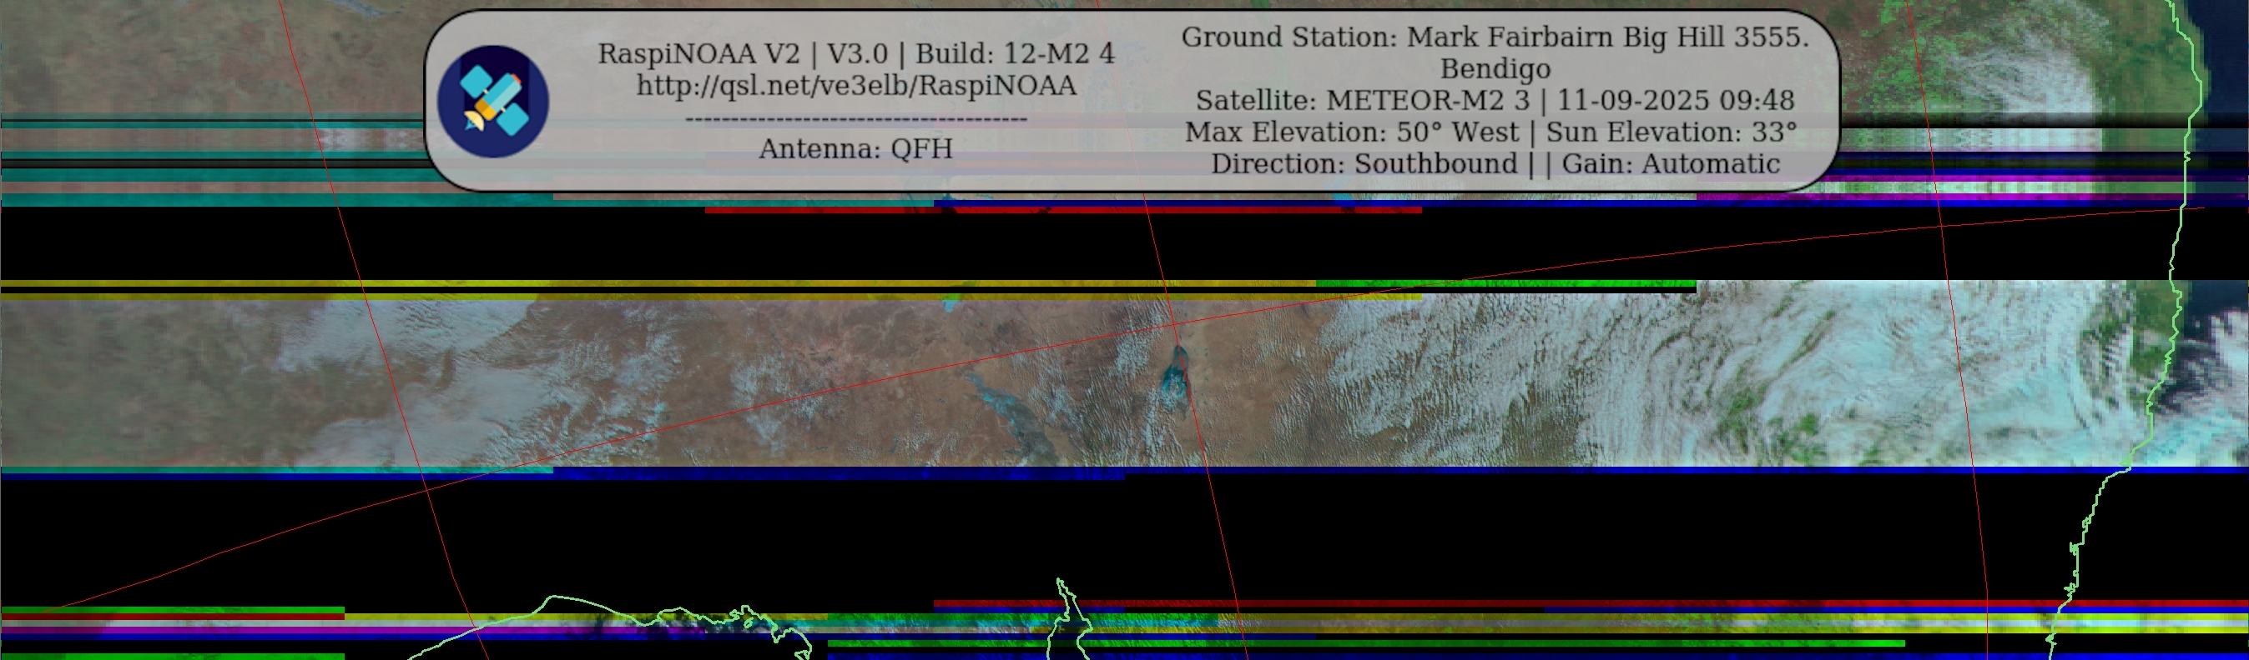Click the Direction: Southbound label
Image resolution: width=2249 pixels, height=660 pixels.
tap(1364, 164)
